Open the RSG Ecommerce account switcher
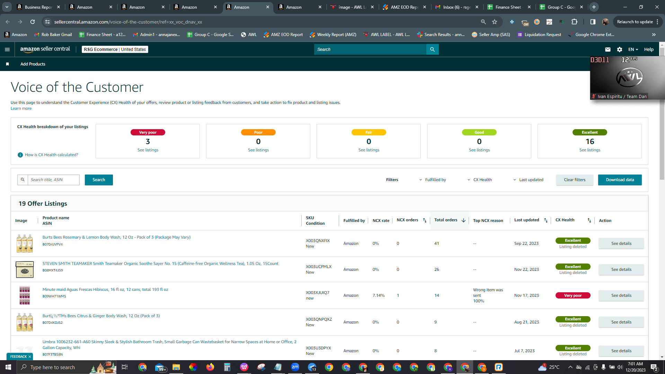The image size is (665, 374). point(115,50)
